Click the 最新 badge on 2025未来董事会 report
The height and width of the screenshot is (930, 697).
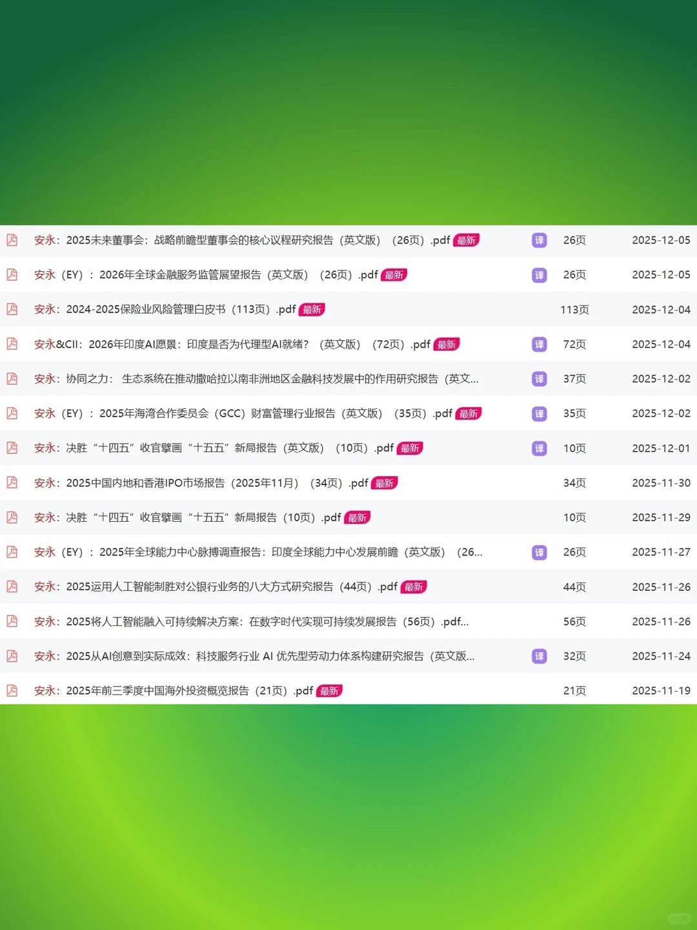pyautogui.click(x=467, y=240)
